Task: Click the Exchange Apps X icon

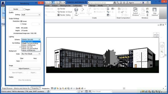Action: [143, 3]
